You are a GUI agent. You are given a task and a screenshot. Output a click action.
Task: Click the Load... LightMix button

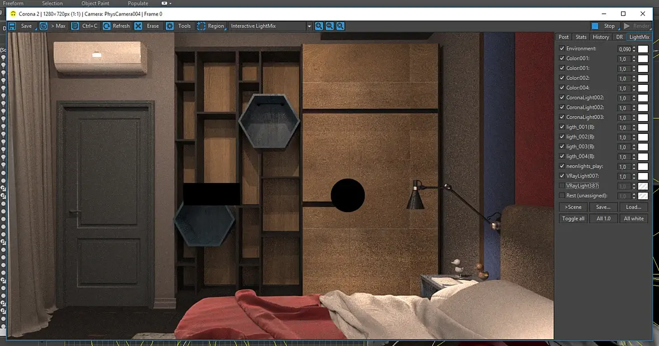click(x=633, y=207)
